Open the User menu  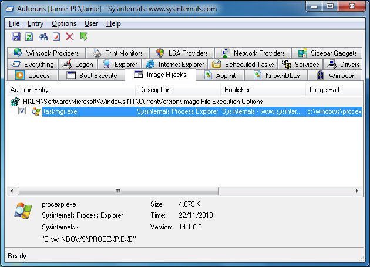tap(91, 23)
